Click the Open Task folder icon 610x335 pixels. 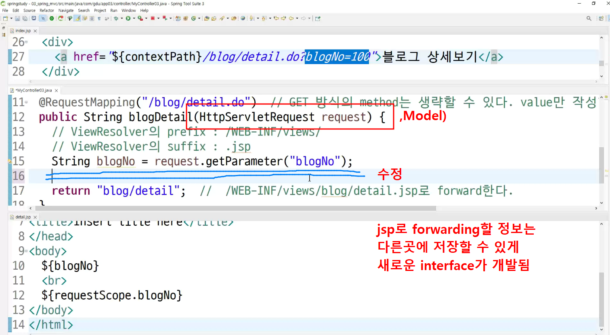point(214,18)
